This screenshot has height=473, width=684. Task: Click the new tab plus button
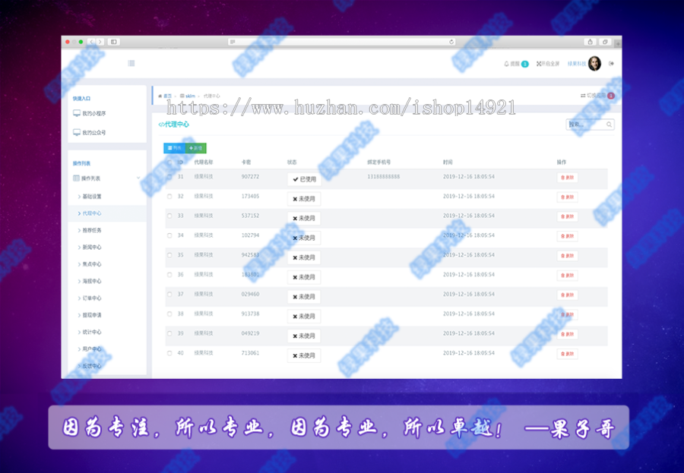pyautogui.click(x=618, y=43)
